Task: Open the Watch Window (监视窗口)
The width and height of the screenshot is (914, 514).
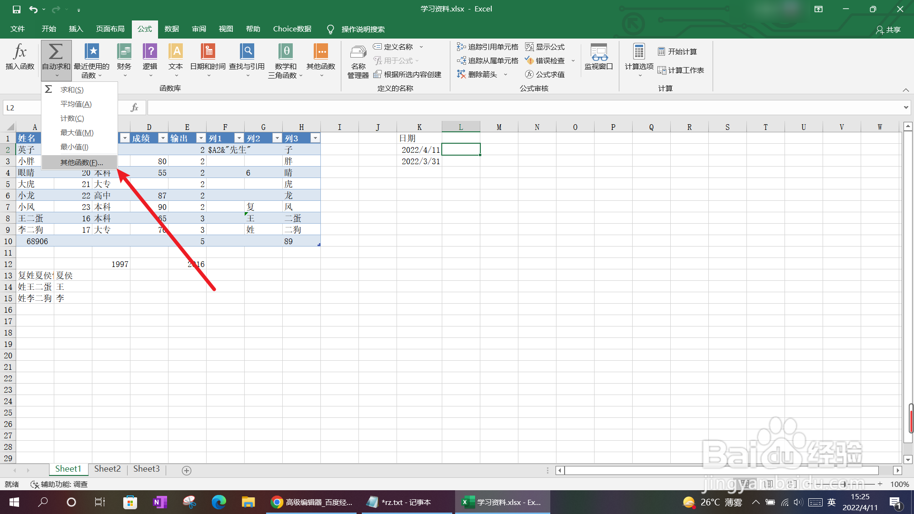Action: [599, 57]
